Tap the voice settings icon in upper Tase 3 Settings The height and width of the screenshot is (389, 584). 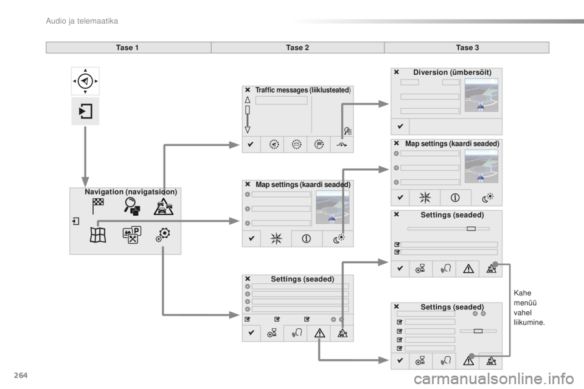click(x=445, y=269)
